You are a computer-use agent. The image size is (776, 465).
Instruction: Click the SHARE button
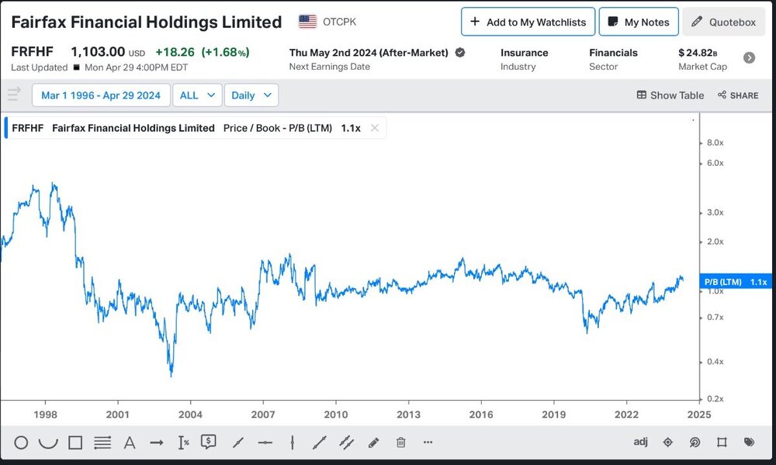pos(738,95)
